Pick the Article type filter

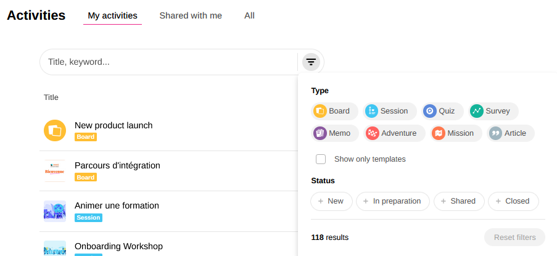pyautogui.click(x=510, y=133)
